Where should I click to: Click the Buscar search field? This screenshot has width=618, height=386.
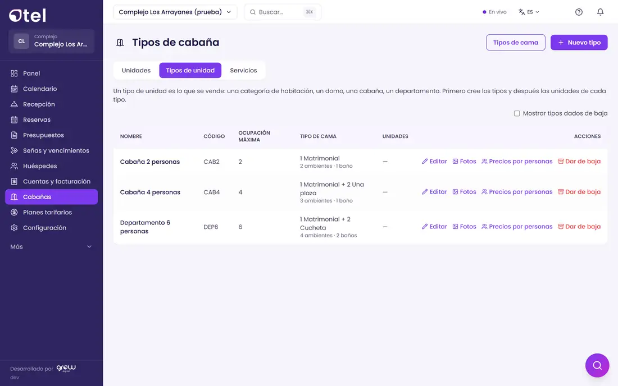click(x=283, y=12)
